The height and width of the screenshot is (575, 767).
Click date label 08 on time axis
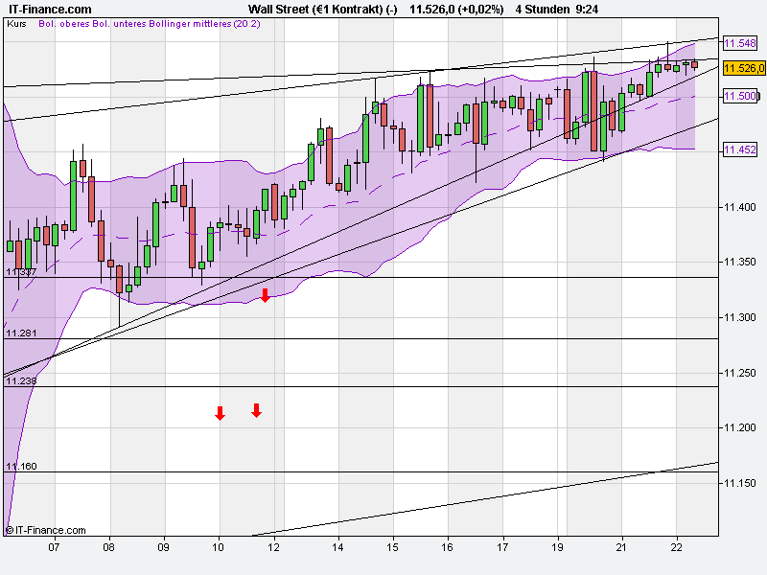pyautogui.click(x=108, y=547)
